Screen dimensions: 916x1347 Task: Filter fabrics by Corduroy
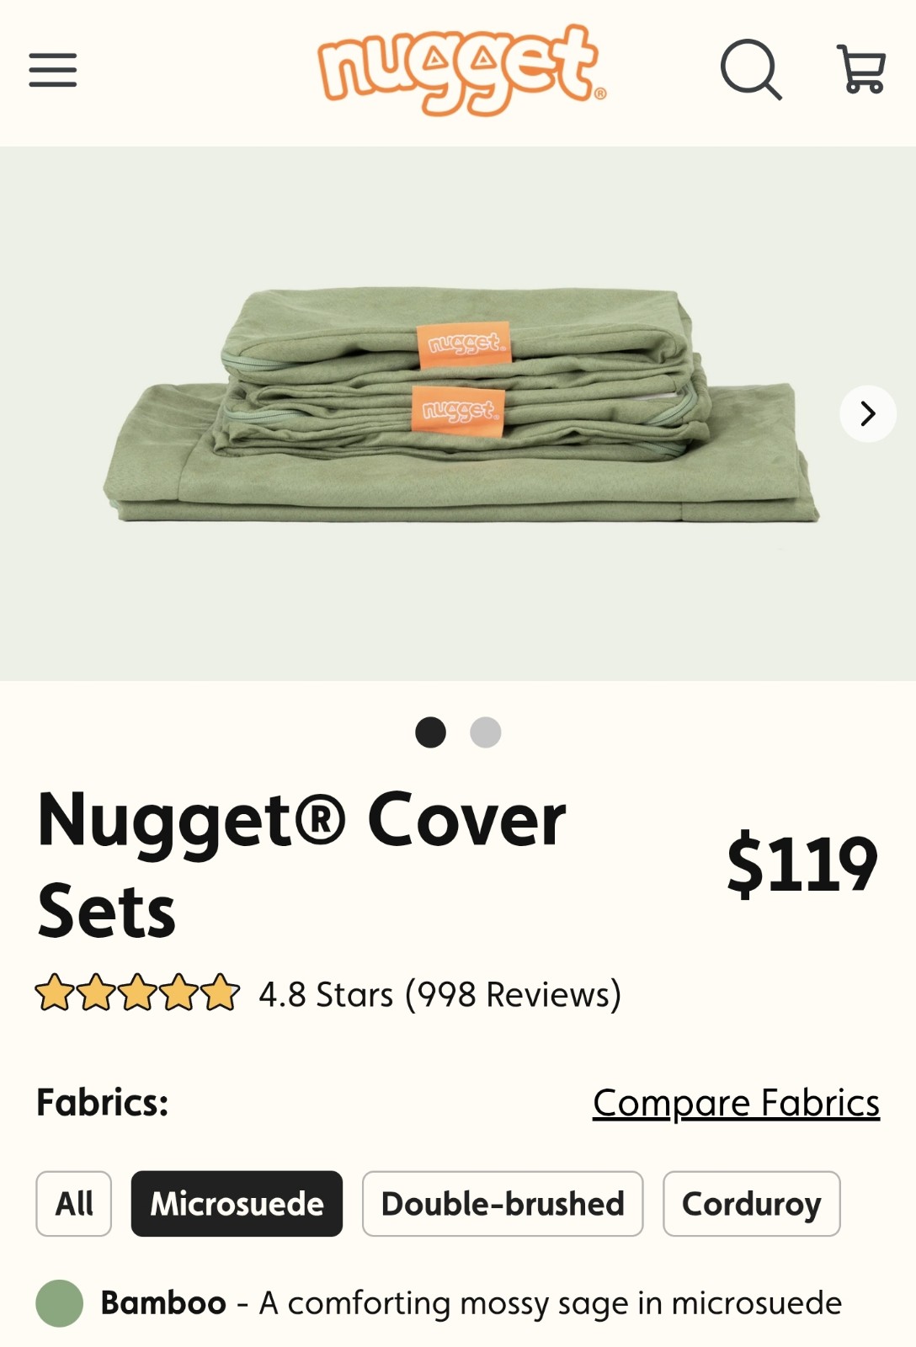tap(752, 1204)
